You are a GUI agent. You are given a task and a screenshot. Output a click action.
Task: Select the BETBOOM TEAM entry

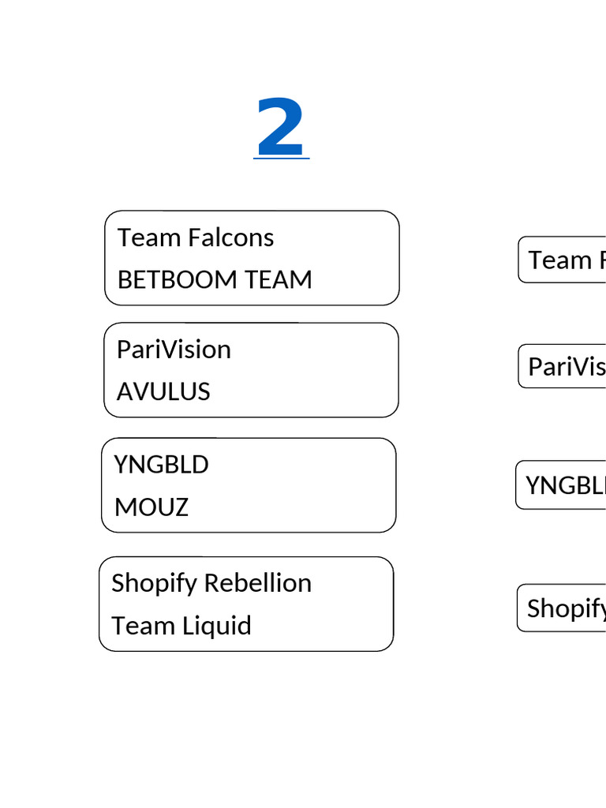pos(215,279)
